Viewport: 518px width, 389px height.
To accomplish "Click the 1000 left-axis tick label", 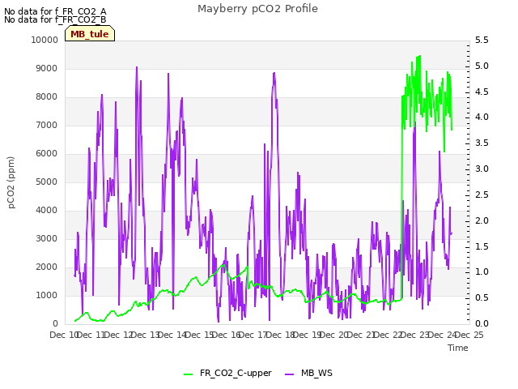I will pyautogui.click(x=46, y=295).
